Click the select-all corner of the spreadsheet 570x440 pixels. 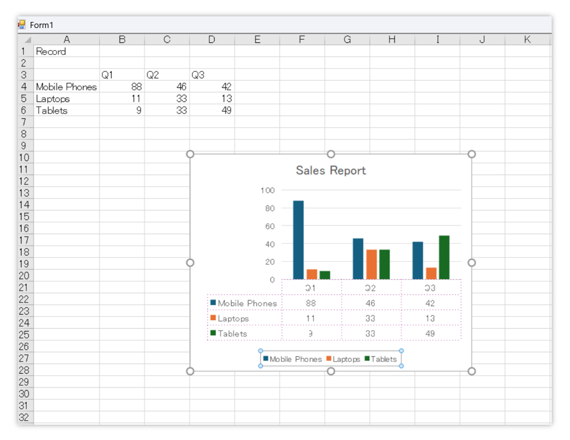[26, 39]
